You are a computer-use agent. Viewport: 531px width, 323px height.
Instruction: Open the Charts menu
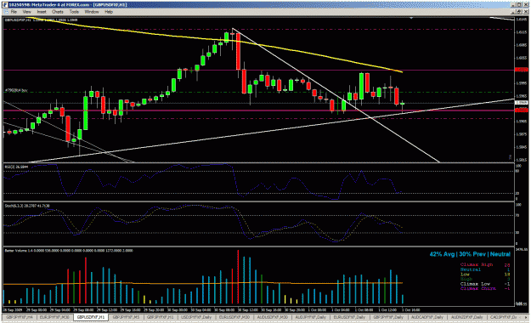click(58, 12)
